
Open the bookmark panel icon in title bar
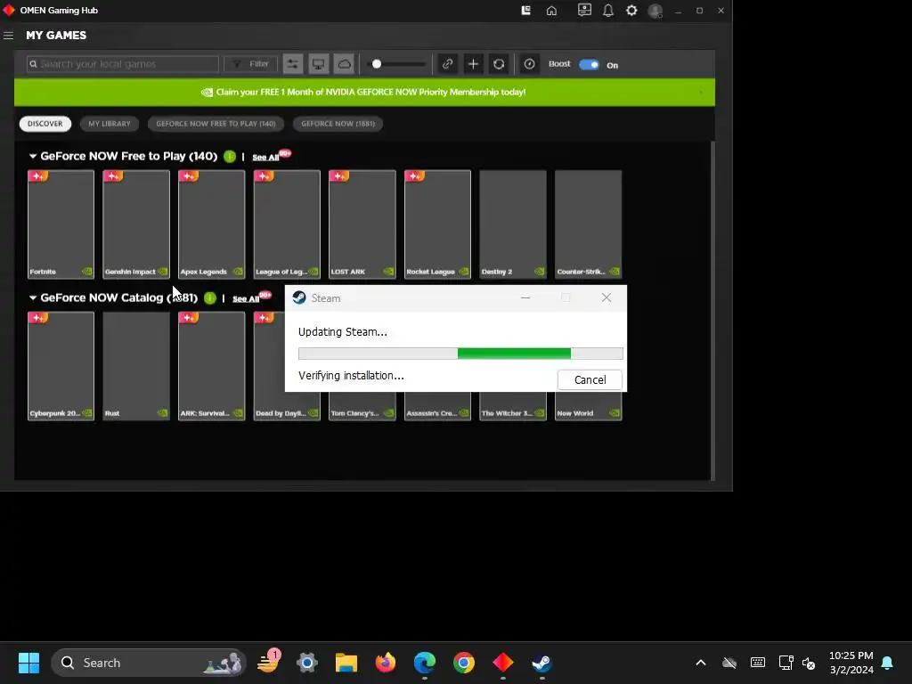click(525, 11)
